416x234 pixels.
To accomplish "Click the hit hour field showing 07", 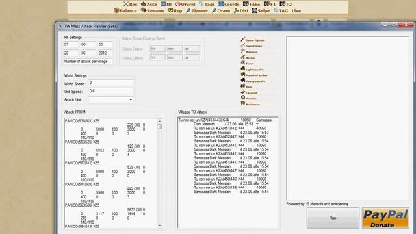I will (x=71, y=45).
